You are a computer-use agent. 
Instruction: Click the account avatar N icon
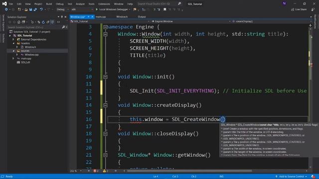tap(284, 3)
